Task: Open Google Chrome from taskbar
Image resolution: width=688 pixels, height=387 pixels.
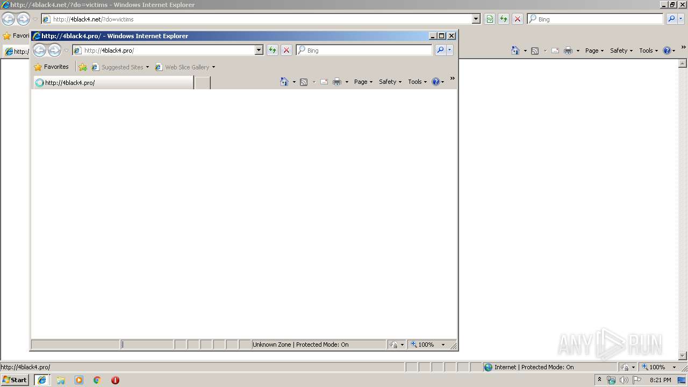Action: (97, 380)
